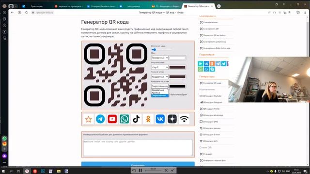Open the Windows Start menu

pyautogui.click(x=3, y=171)
